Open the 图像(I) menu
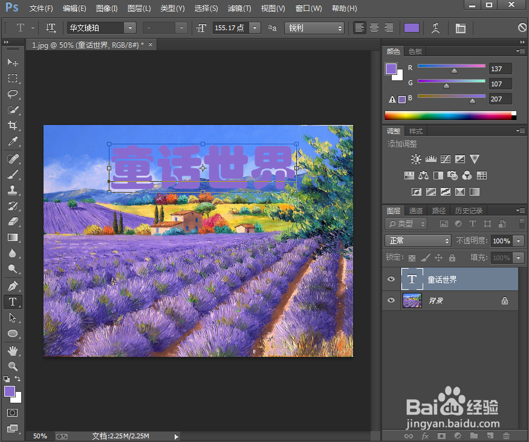The image size is (529, 442). pyautogui.click(x=106, y=8)
